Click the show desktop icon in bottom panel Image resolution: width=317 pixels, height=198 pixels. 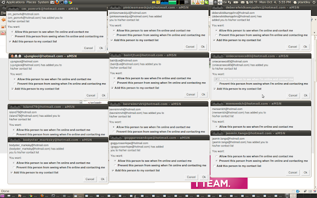2,196
